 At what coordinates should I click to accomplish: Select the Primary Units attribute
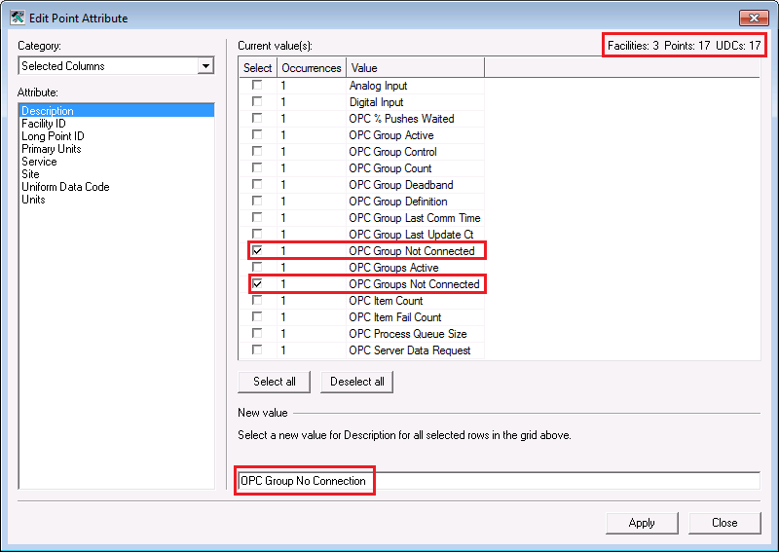click(x=52, y=149)
